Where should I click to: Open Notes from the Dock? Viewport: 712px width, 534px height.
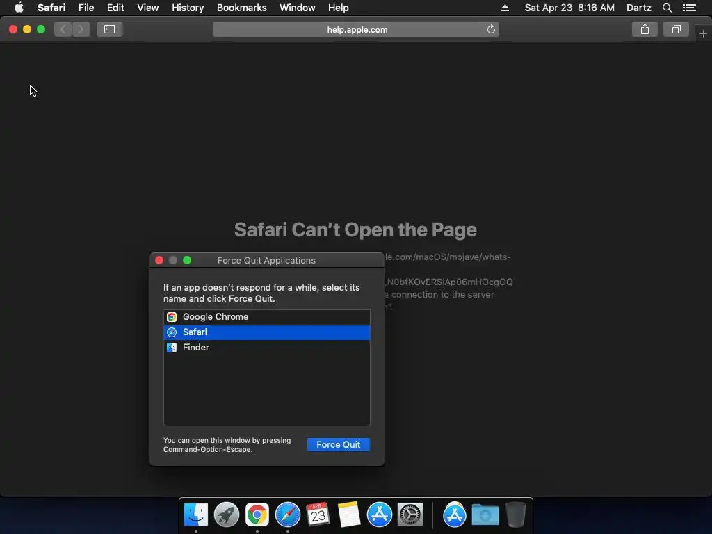(x=349, y=515)
